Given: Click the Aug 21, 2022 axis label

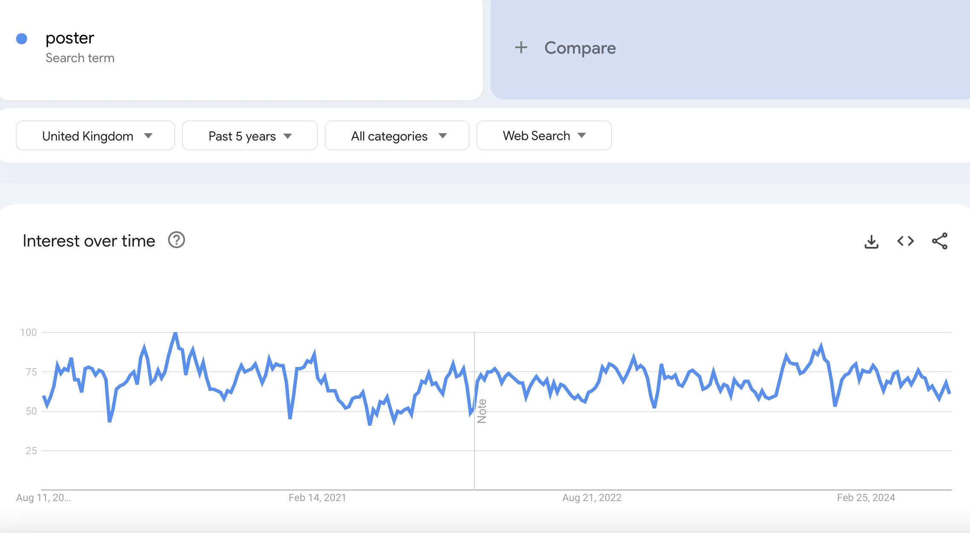Looking at the screenshot, I should pos(592,498).
